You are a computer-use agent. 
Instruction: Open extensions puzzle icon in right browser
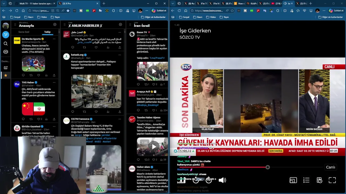278,11
